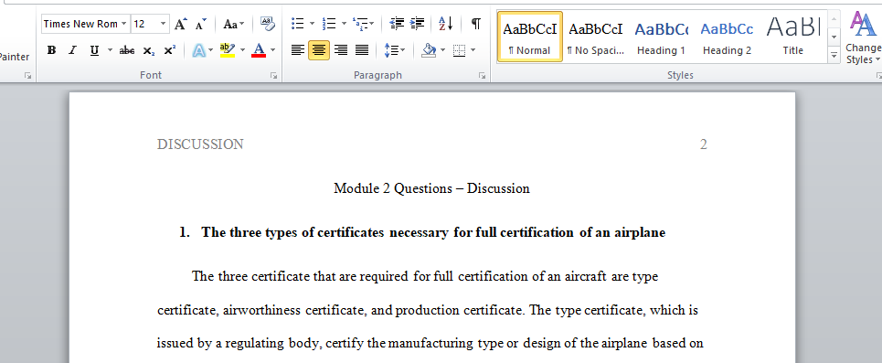This screenshot has width=882, height=363.
Task: Expand the Styles gallery More arrow
Action: point(834,55)
